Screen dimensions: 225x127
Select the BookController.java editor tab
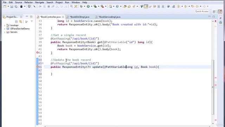click(50, 17)
